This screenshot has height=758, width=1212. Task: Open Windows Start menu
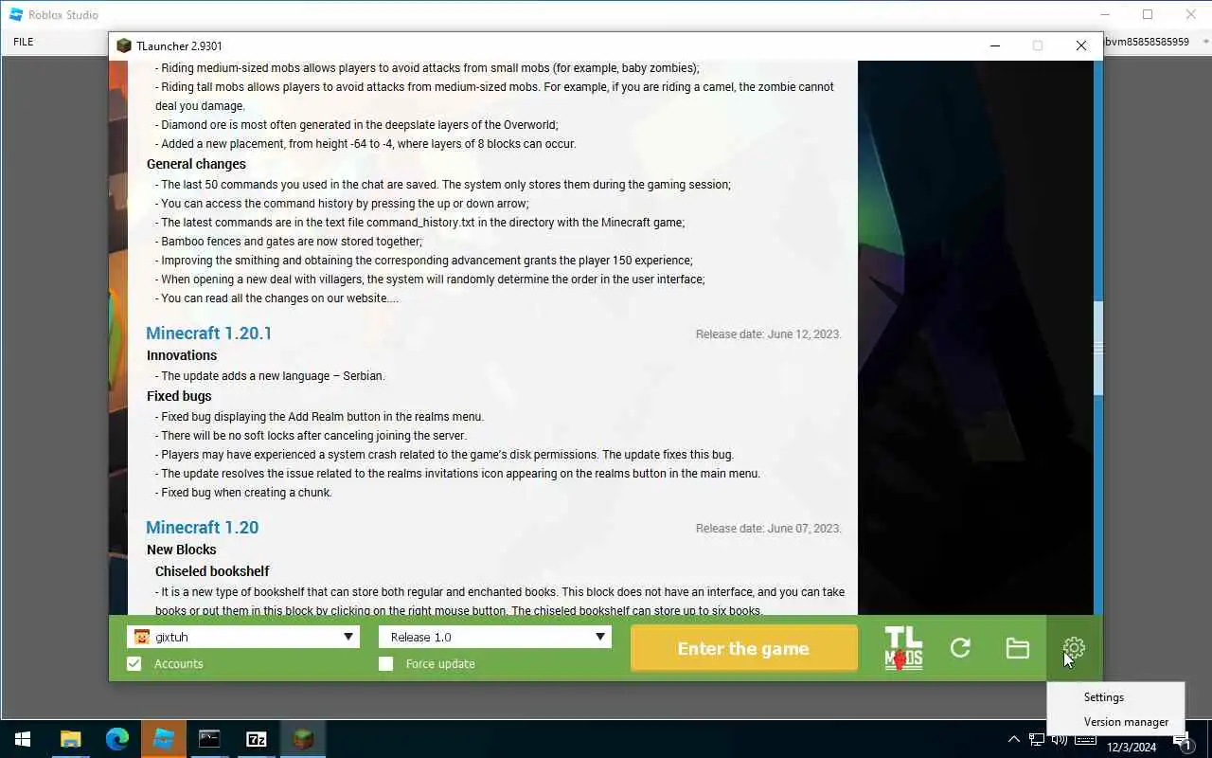(x=23, y=739)
